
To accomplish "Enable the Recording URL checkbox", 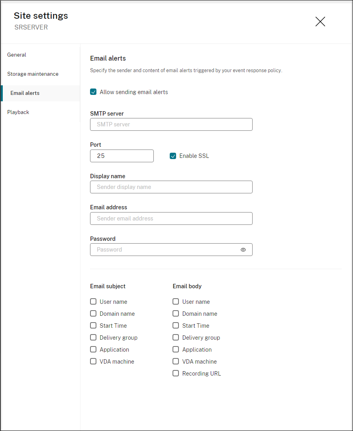I will tap(176, 374).
